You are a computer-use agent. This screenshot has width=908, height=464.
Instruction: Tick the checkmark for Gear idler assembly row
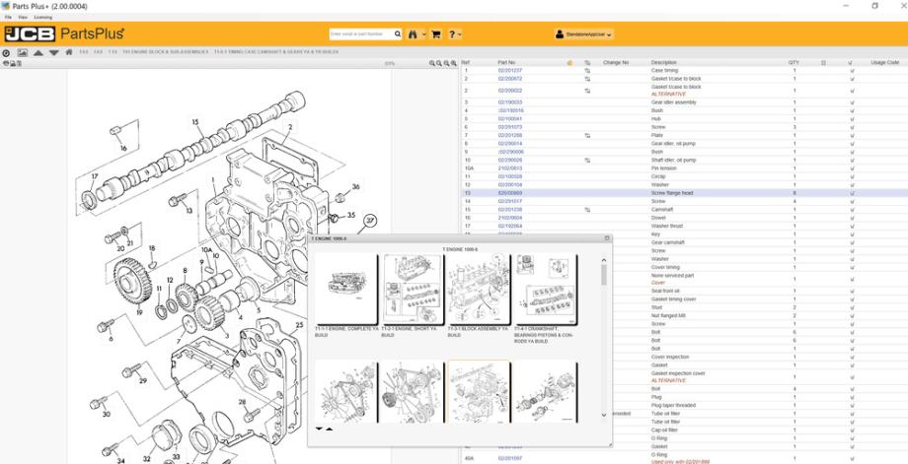click(852, 102)
